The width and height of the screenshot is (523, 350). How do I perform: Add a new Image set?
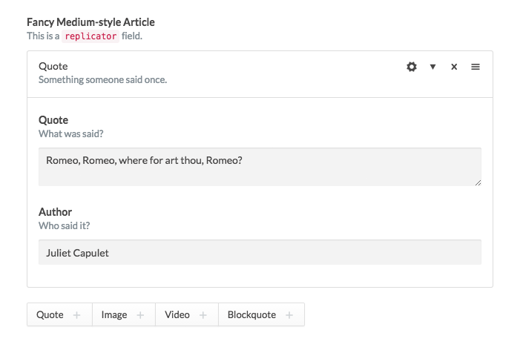(114, 315)
